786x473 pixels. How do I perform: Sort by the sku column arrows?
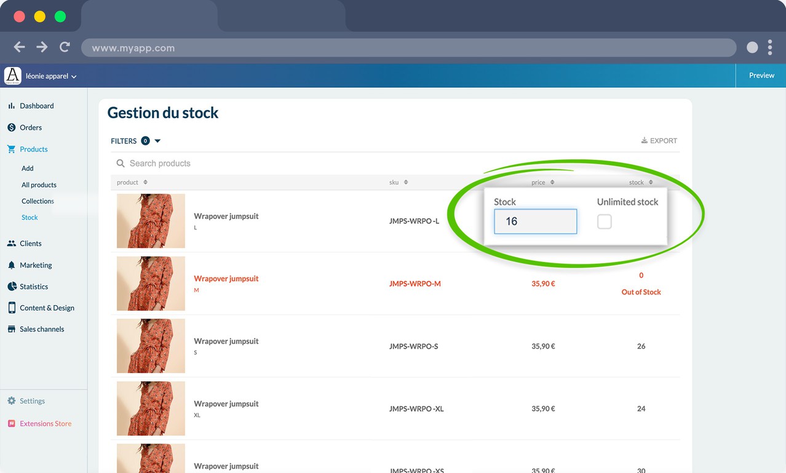[x=406, y=182]
